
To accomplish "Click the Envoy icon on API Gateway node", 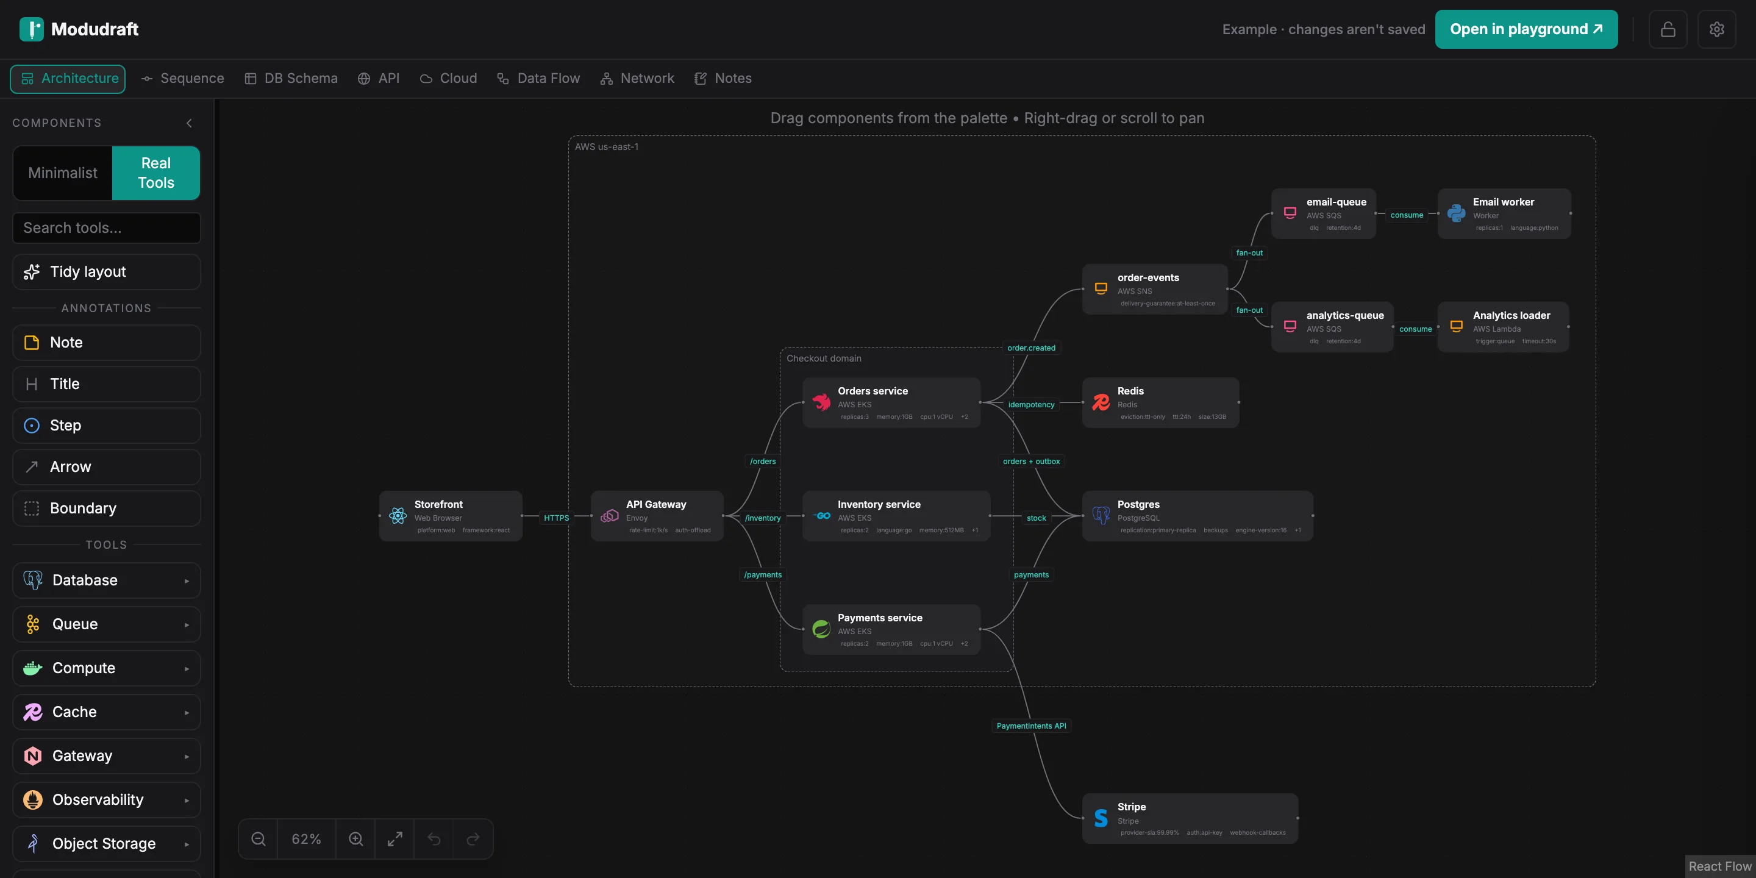I will [610, 515].
